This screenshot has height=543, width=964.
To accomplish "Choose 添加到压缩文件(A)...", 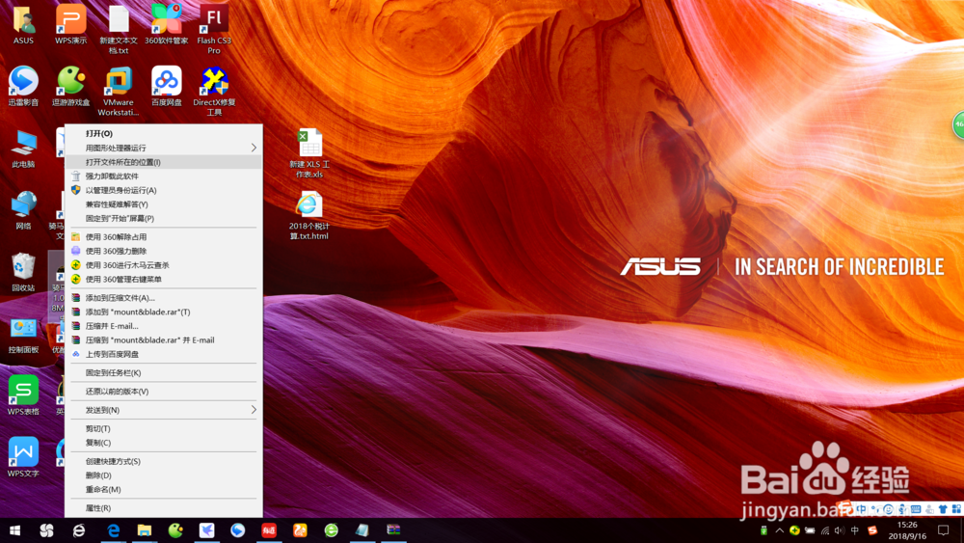I will (164, 298).
